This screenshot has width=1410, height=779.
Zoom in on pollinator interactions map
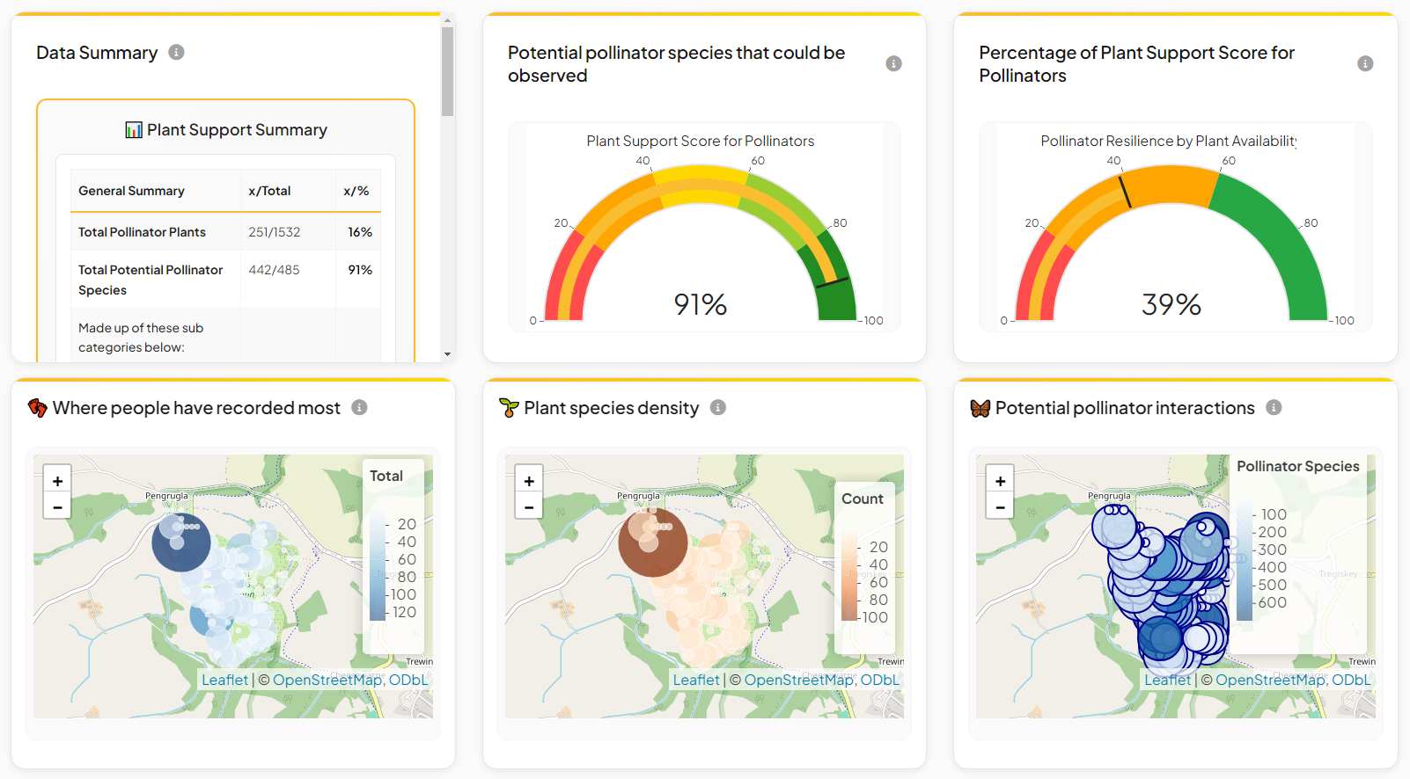point(1000,481)
